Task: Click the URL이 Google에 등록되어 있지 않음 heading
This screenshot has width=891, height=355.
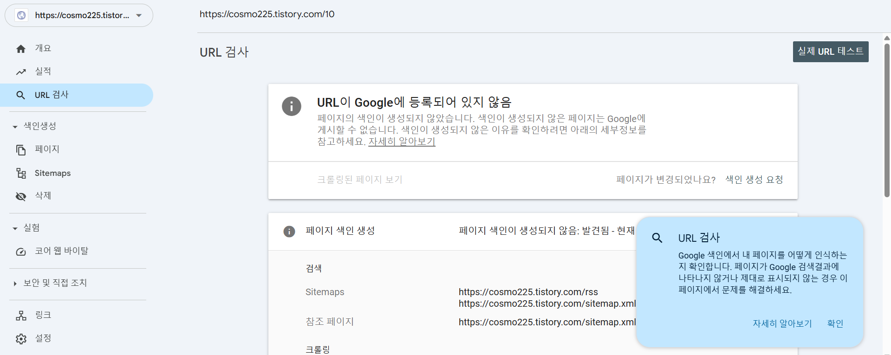Action: [x=414, y=102]
